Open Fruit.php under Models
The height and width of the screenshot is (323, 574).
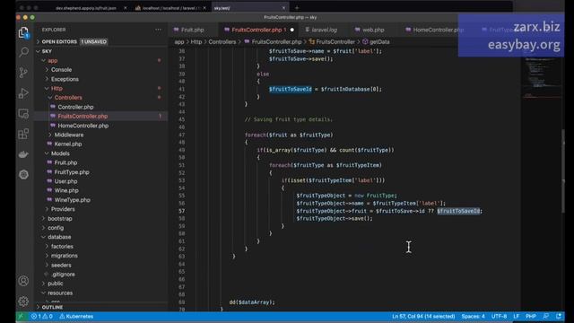tap(65, 162)
